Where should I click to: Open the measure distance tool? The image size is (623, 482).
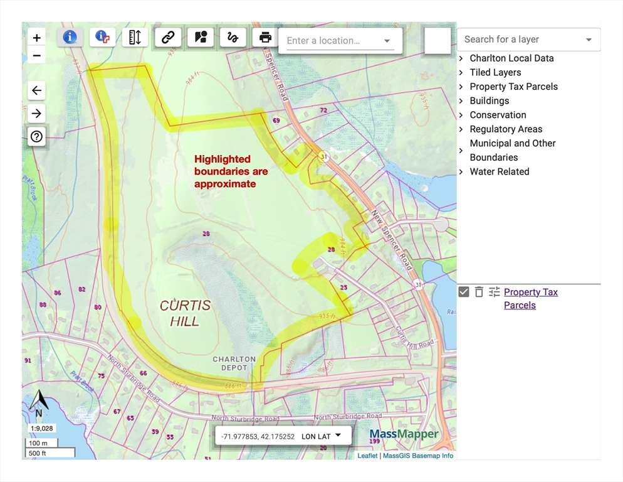[x=135, y=37]
